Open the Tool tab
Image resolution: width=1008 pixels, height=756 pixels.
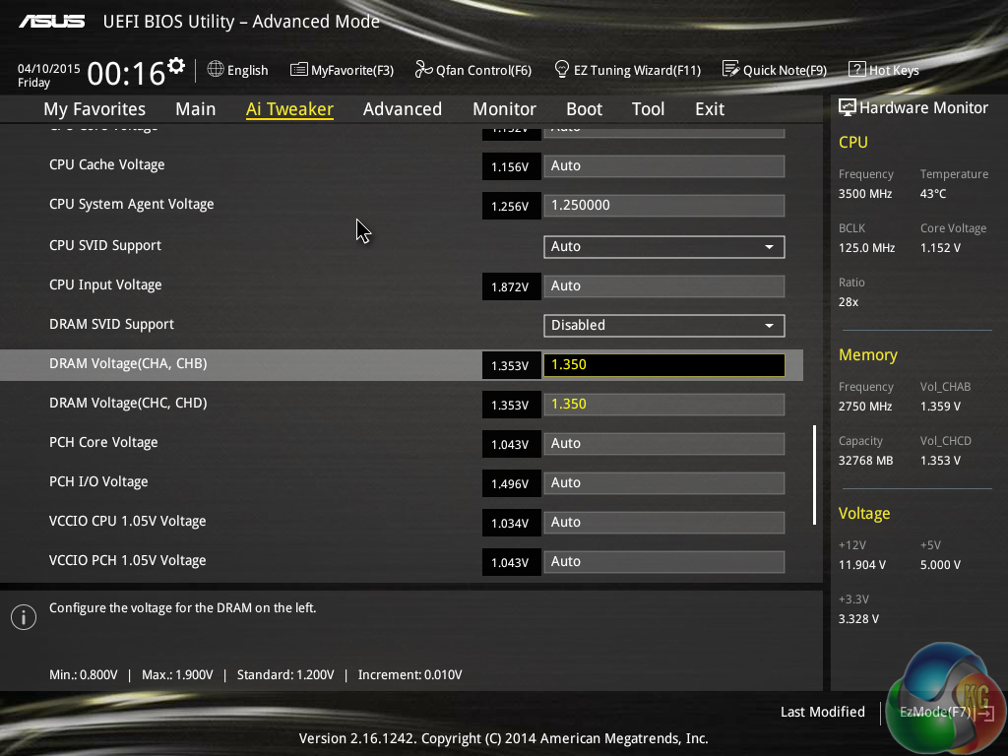tap(648, 108)
